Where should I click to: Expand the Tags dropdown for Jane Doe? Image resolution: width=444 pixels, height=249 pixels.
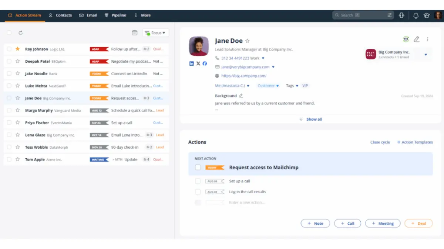pyautogui.click(x=292, y=85)
